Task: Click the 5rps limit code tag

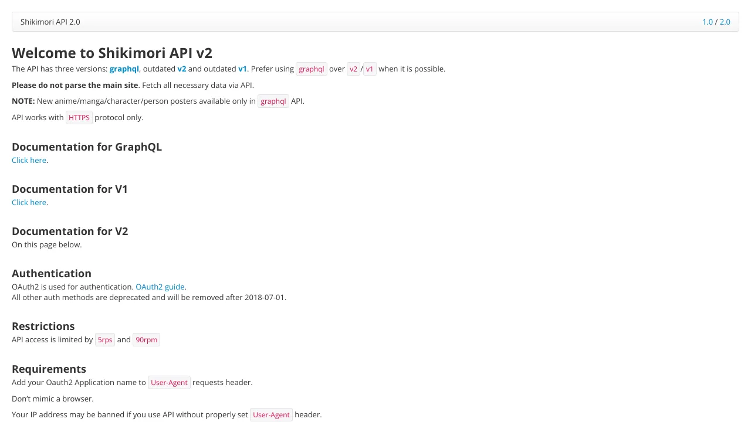Action: [105, 340]
